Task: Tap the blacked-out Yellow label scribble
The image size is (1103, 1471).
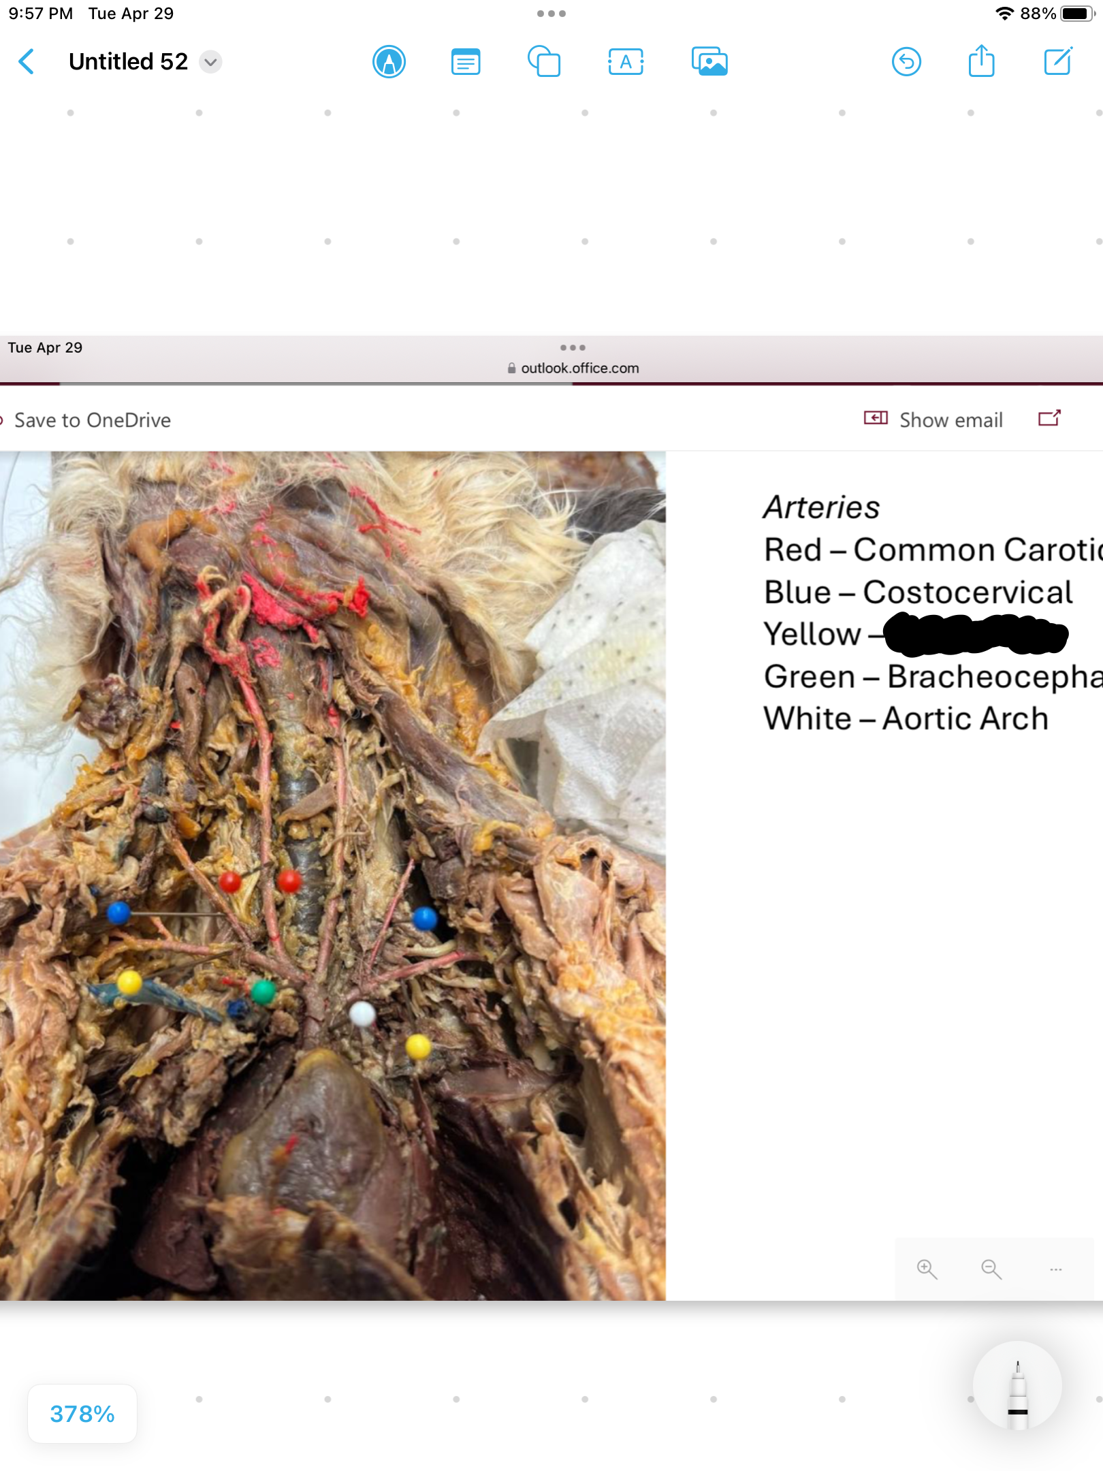Action: (x=976, y=635)
